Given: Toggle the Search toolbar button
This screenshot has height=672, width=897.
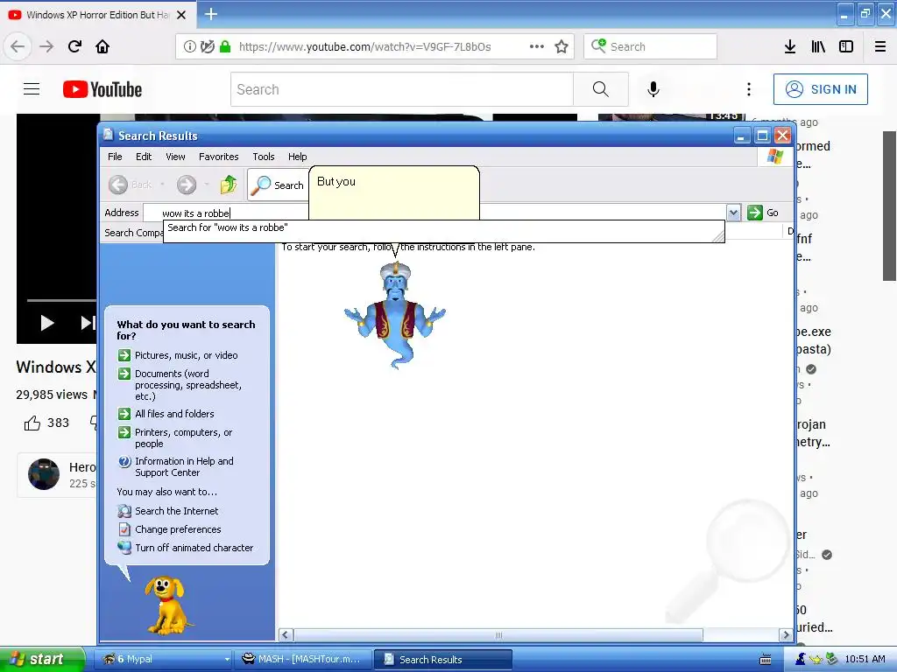Looking at the screenshot, I should point(278,185).
